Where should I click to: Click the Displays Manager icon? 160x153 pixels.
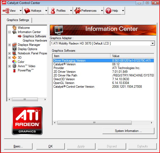tap(14, 45)
